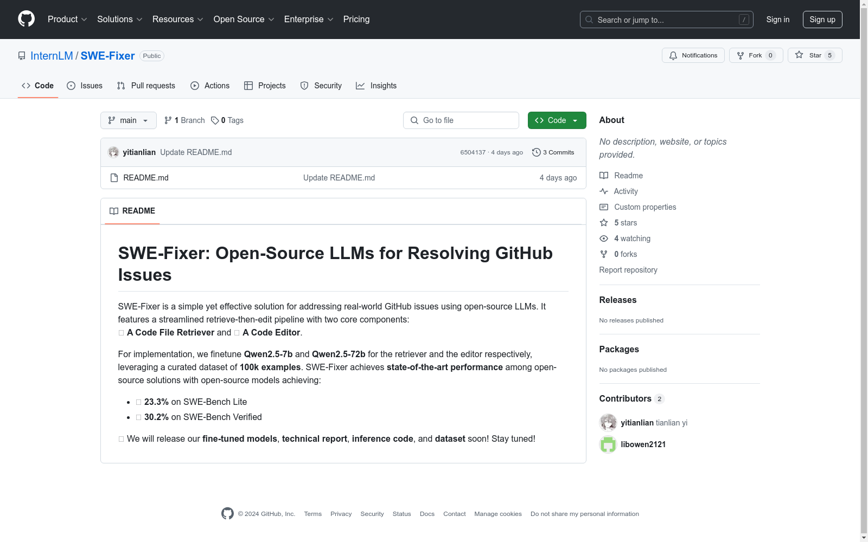Image resolution: width=868 pixels, height=542 pixels.
Task: Click the Contact footer link
Action: click(455, 514)
